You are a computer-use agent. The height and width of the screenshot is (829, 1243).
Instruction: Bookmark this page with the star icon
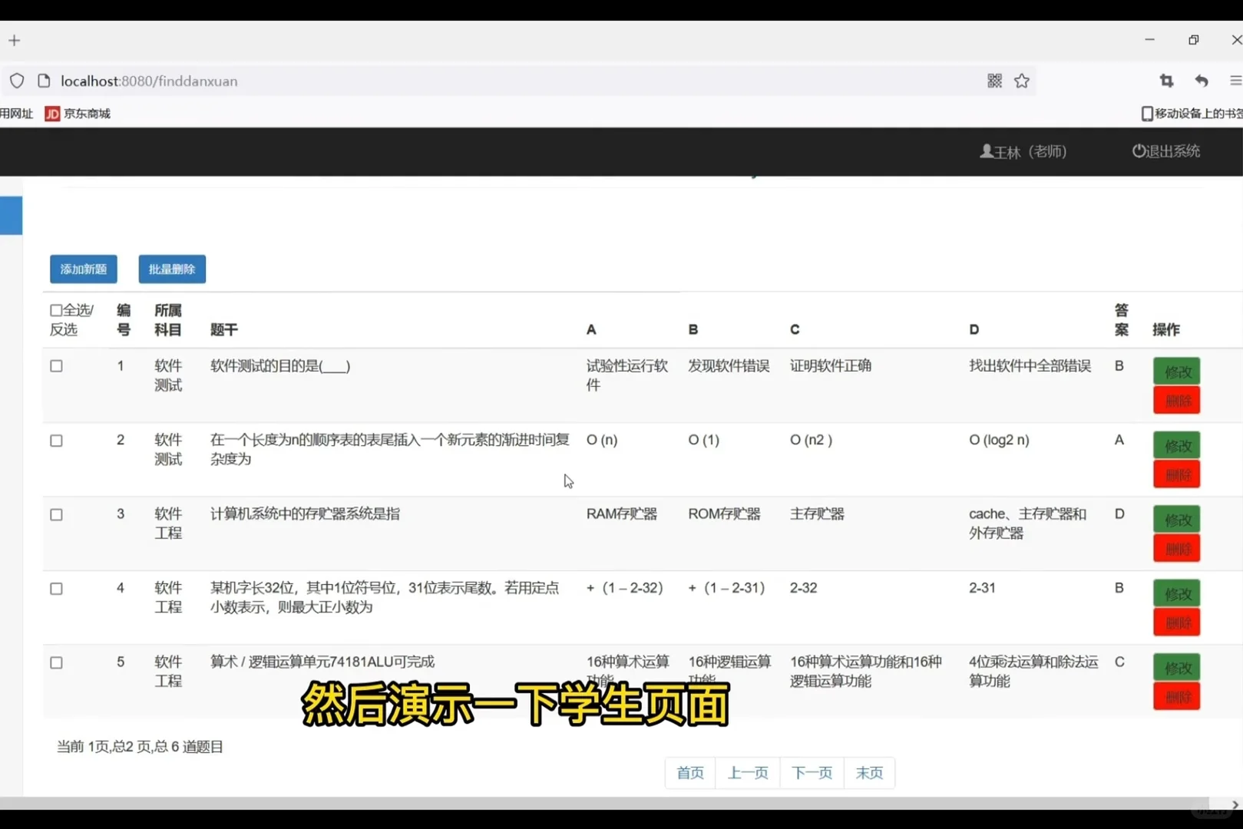tap(1022, 81)
